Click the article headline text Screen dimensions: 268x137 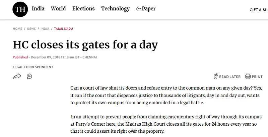click(85, 45)
